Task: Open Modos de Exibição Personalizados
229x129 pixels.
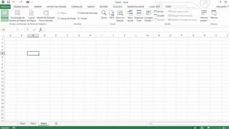Action: 46,16
